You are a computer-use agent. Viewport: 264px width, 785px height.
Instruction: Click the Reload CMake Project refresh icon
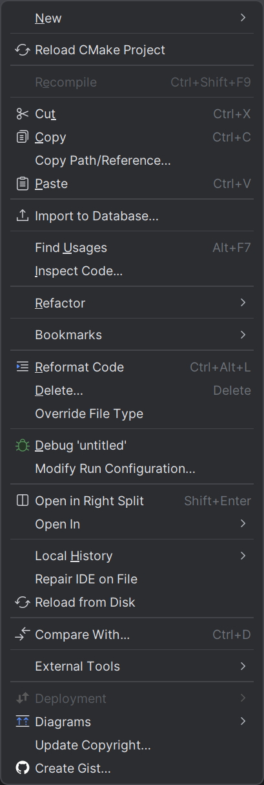coord(23,50)
